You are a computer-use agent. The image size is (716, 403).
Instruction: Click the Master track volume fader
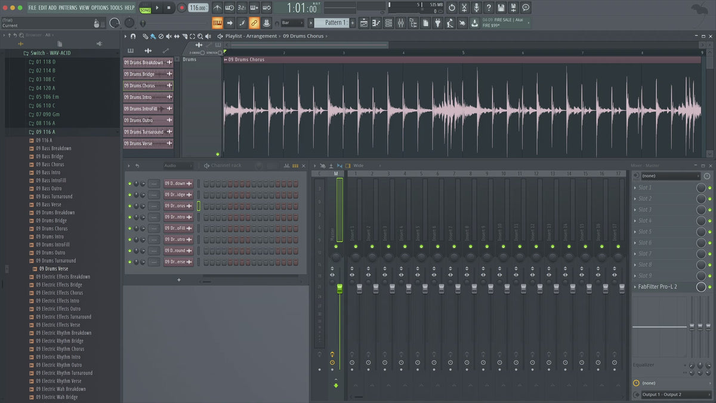click(x=340, y=289)
